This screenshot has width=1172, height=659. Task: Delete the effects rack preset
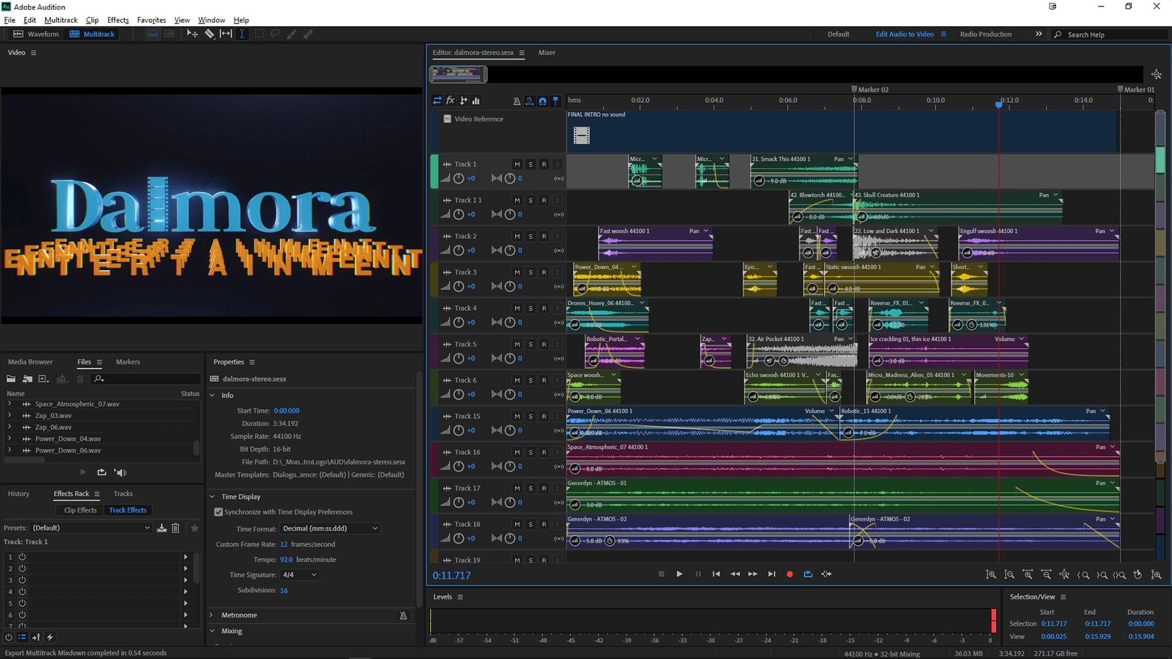(x=176, y=528)
